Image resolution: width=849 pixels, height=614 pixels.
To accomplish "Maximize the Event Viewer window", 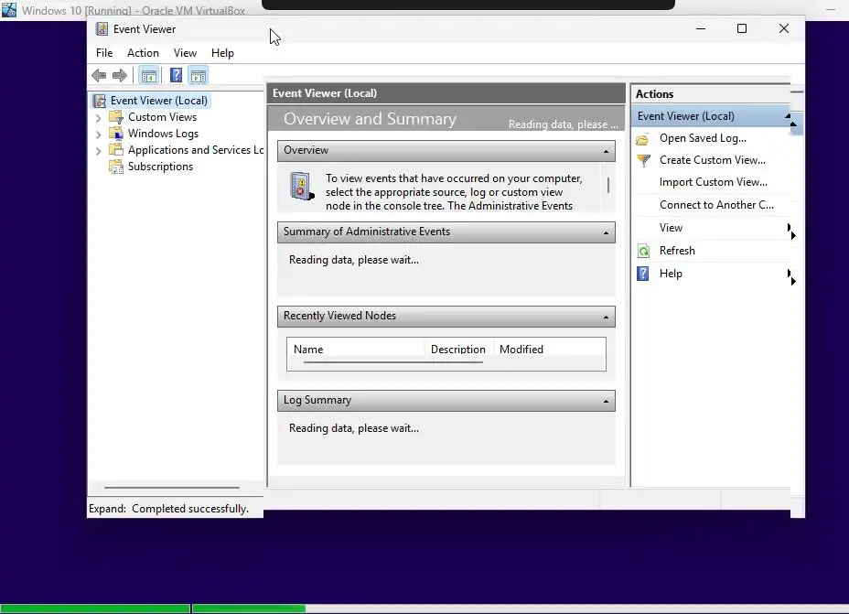I will click(742, 28).
